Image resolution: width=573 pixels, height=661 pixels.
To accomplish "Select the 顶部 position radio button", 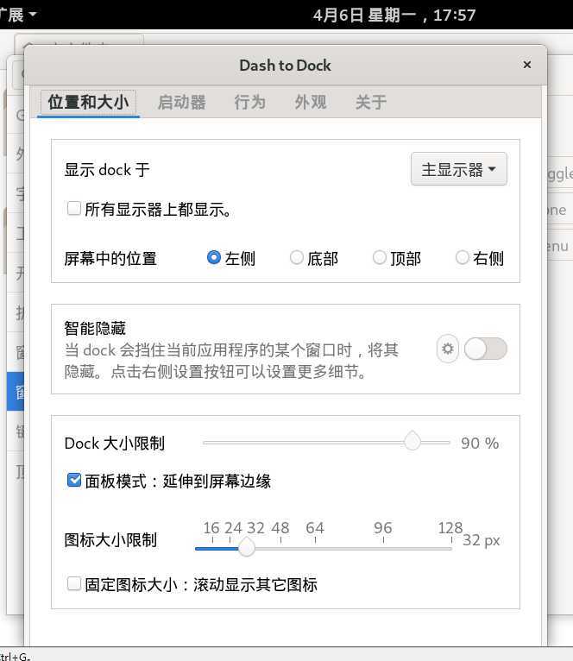I will pyautogui.click(x=379, y=257).
